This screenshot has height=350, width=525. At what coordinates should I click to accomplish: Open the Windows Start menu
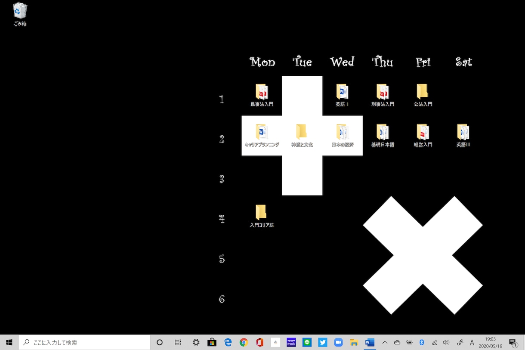click(x=9, y=342)
